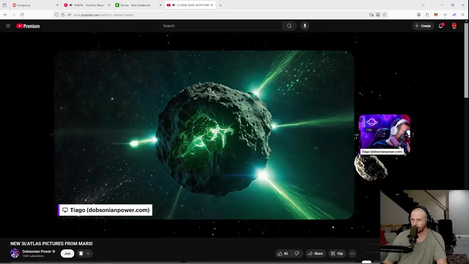
Task: Go back in browser history
Action: [x=5, y=15]
